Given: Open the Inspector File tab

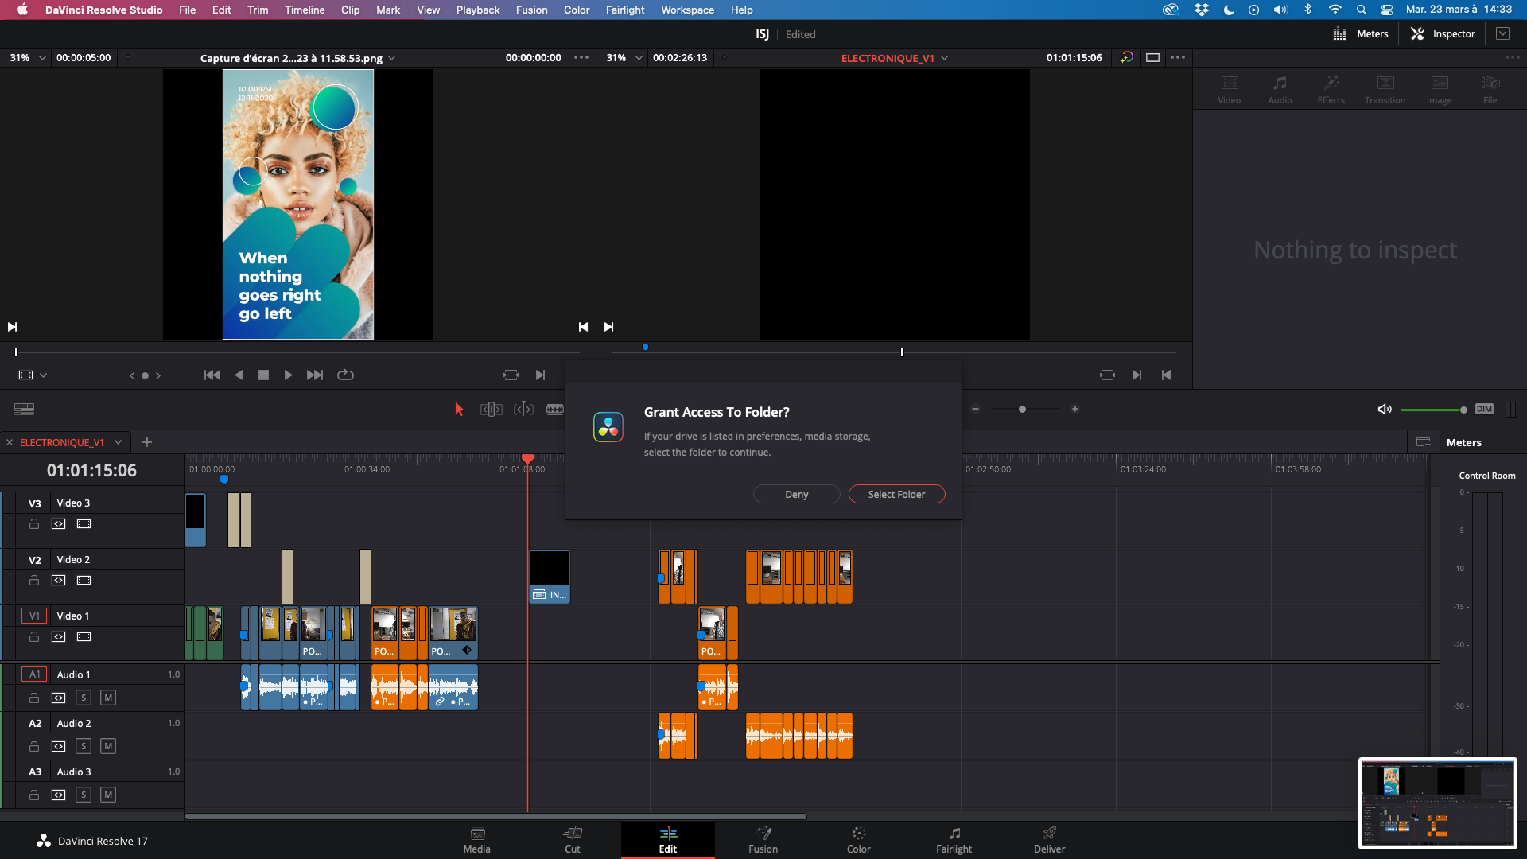Looking at the screenshot, I should (1490, 89).
